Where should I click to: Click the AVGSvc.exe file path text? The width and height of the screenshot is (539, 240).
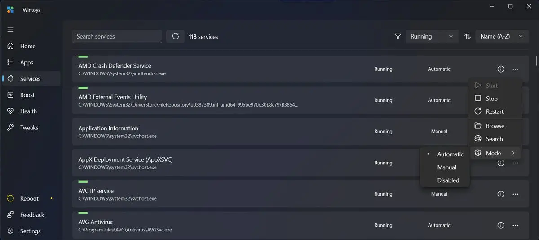pos(125,230)
